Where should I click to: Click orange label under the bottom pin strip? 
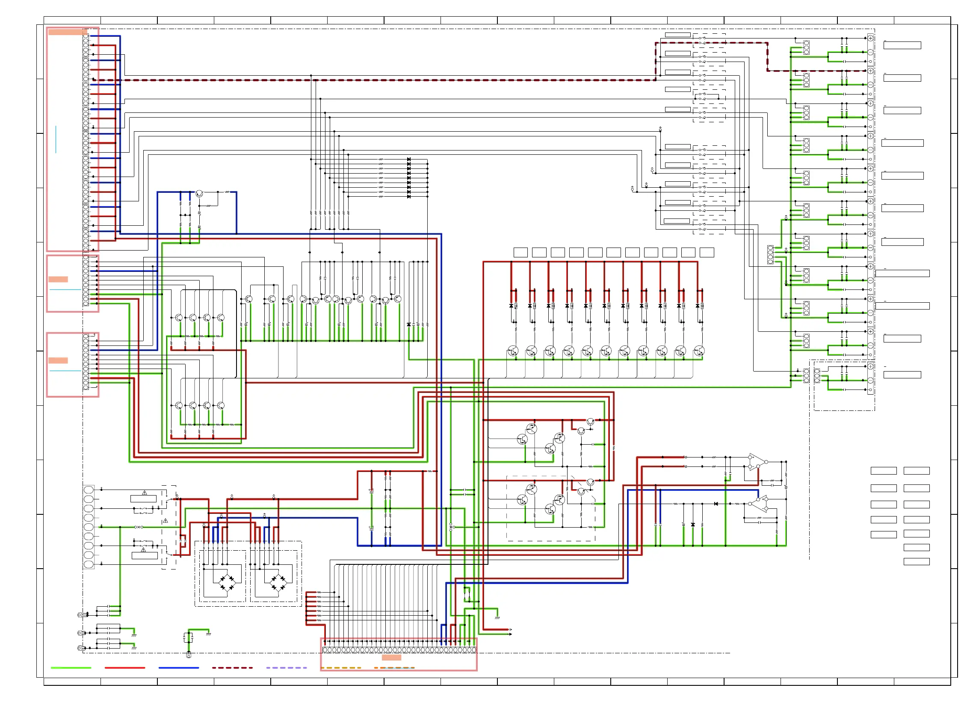pos(391,658)
